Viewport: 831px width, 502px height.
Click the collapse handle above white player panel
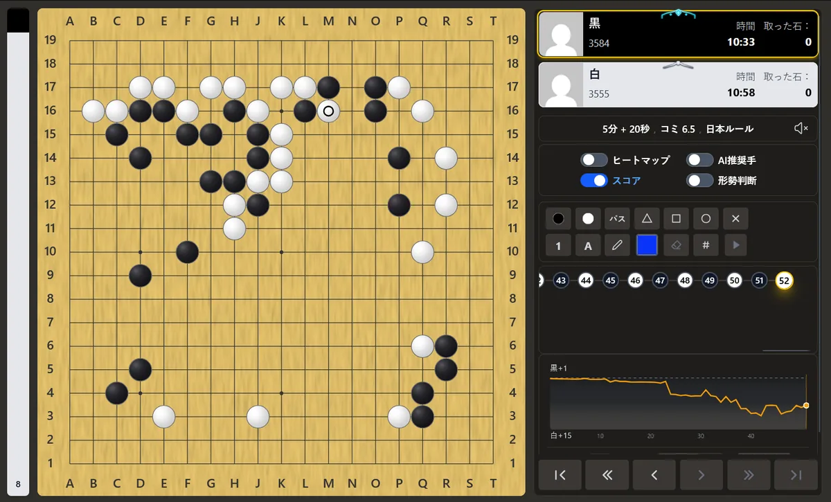tap(678, 64)
